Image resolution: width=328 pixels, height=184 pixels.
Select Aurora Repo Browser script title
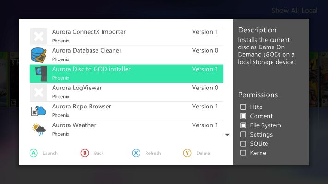coord(82,107)
